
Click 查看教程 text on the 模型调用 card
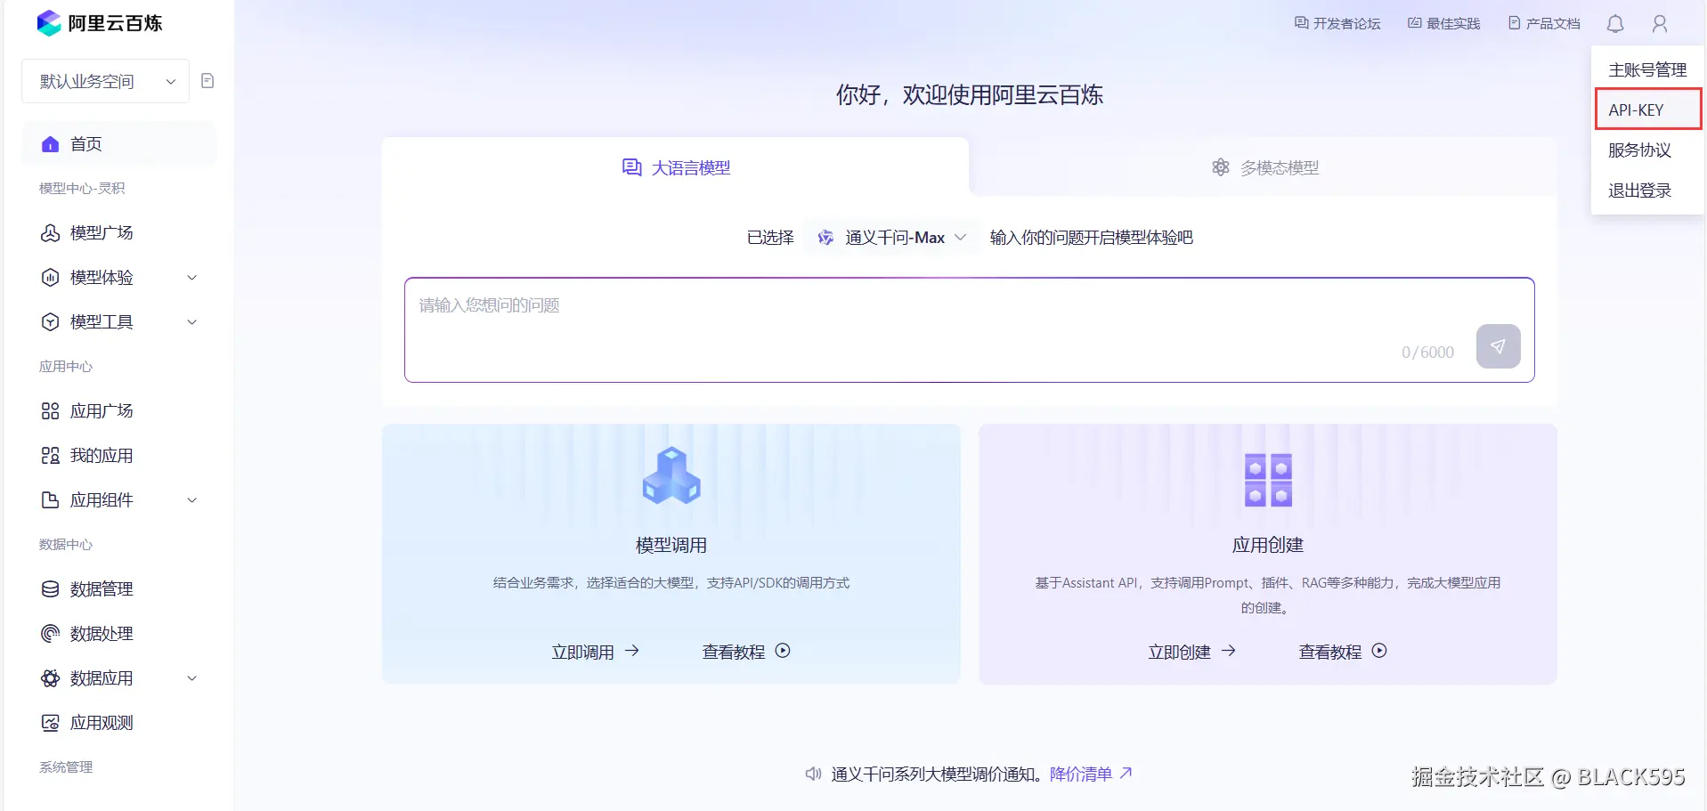[x=734, y=652]
